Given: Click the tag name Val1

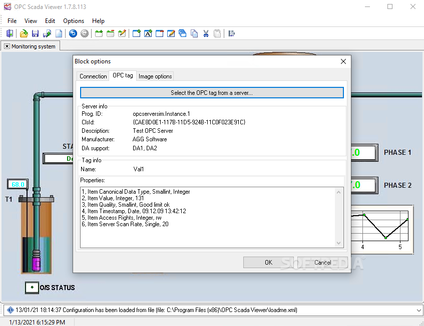Looking at the screenshot, I should coord(139,169).
